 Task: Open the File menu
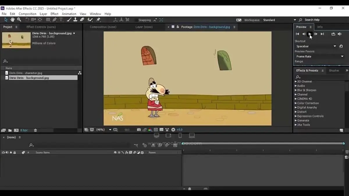coord(4,14)
